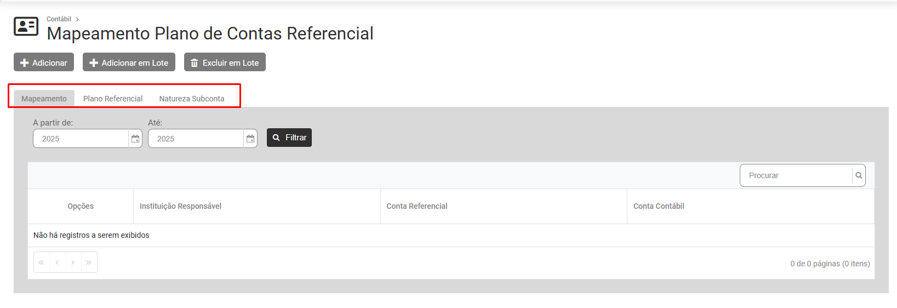Image resolution: width=897 pixels, height=308 pixels.
Task: Apply the date filter with Filtrar
Action: coord(289,138)
